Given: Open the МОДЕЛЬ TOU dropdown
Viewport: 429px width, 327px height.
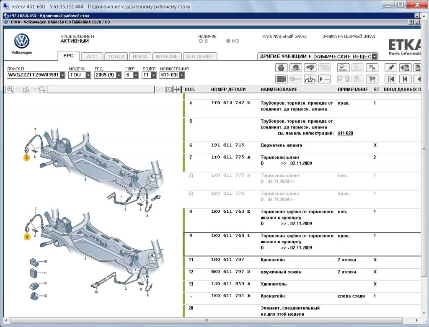Looking at the screenshot, I should click(x=88, y=75).
